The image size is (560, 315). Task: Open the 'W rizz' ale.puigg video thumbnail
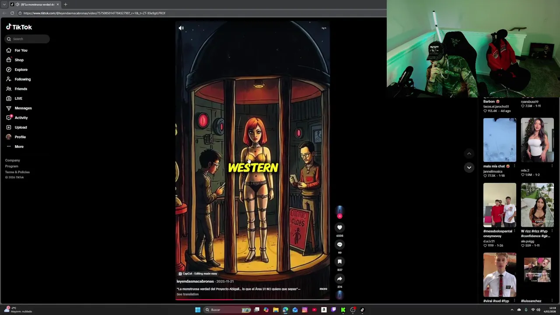tap(537, 205)
